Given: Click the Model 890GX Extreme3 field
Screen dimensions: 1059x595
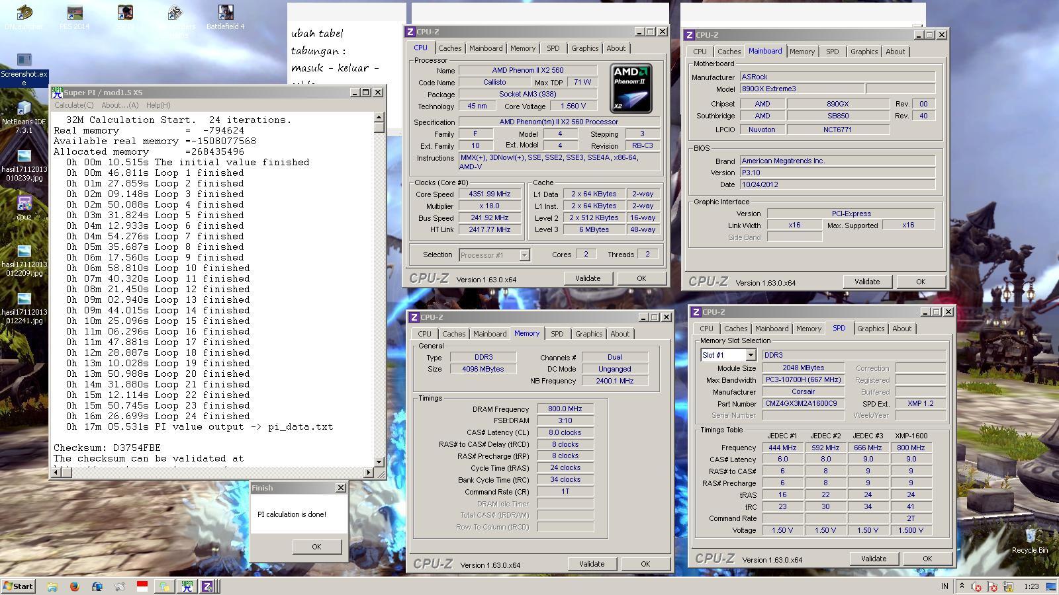Looking at the screenshot, I should [x=802, y=89].
